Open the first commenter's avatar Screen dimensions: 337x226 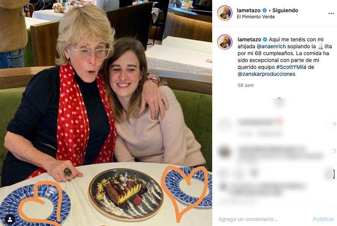(x=223, y=120)
